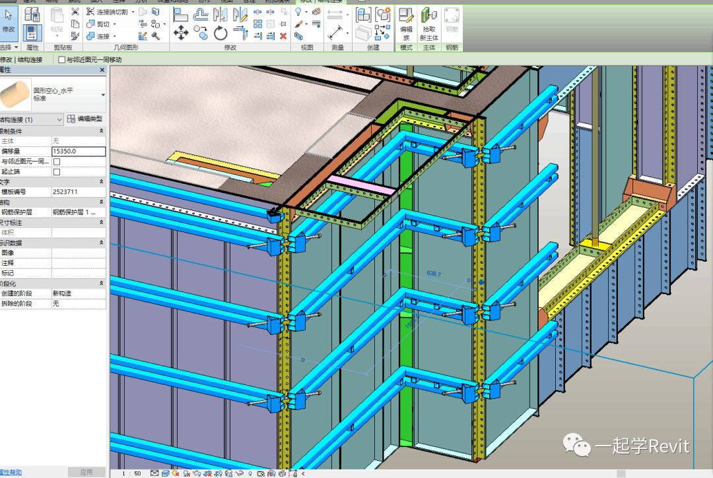This screenshot has height=478, width=713.
Task: Select the Offset tool icon
Action: (201, 15)
